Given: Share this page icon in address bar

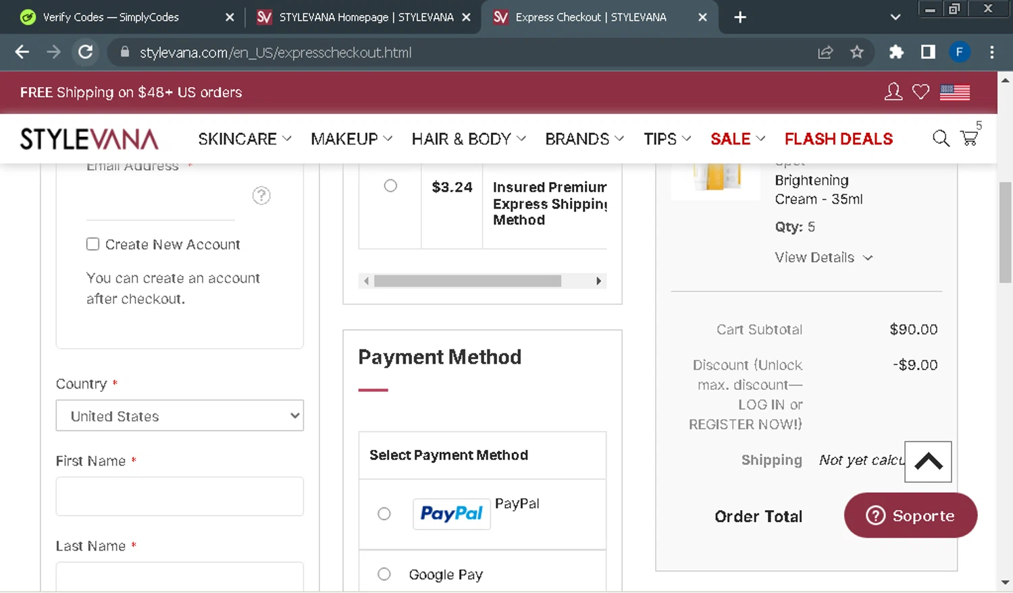Looking at the screenshot, I should 825,52.
